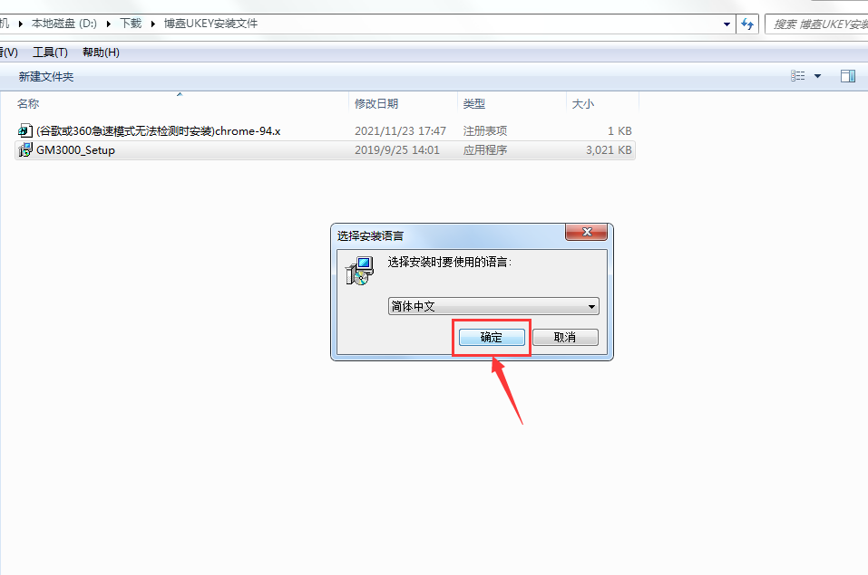Open the 工具(T) menu
Viewport: 868px width, 575px height.
click(50, 53)
